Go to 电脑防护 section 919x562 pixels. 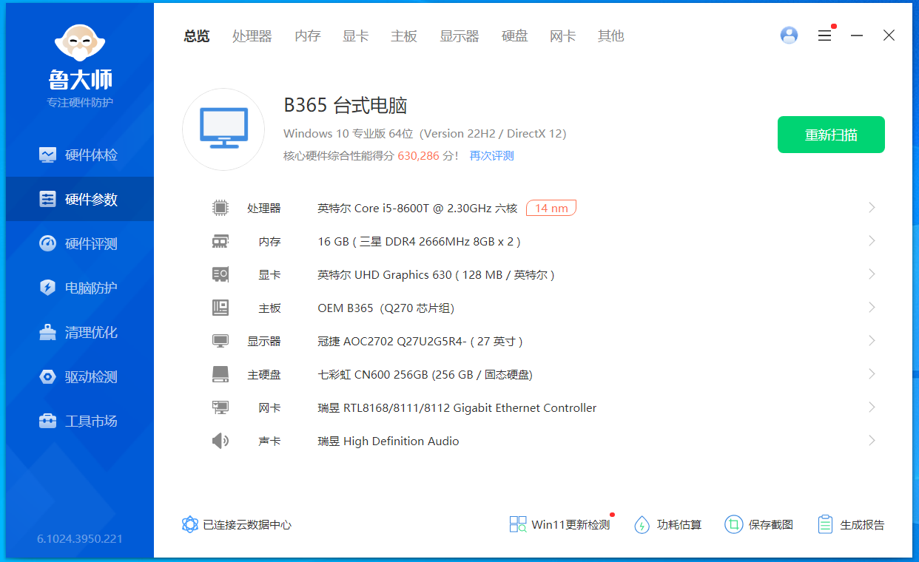pos(80,288)
